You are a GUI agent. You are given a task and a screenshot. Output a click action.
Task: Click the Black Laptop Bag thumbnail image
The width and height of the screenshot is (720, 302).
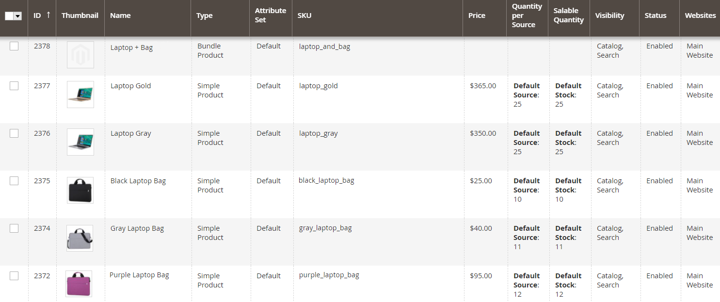click(x=80, y=190)
